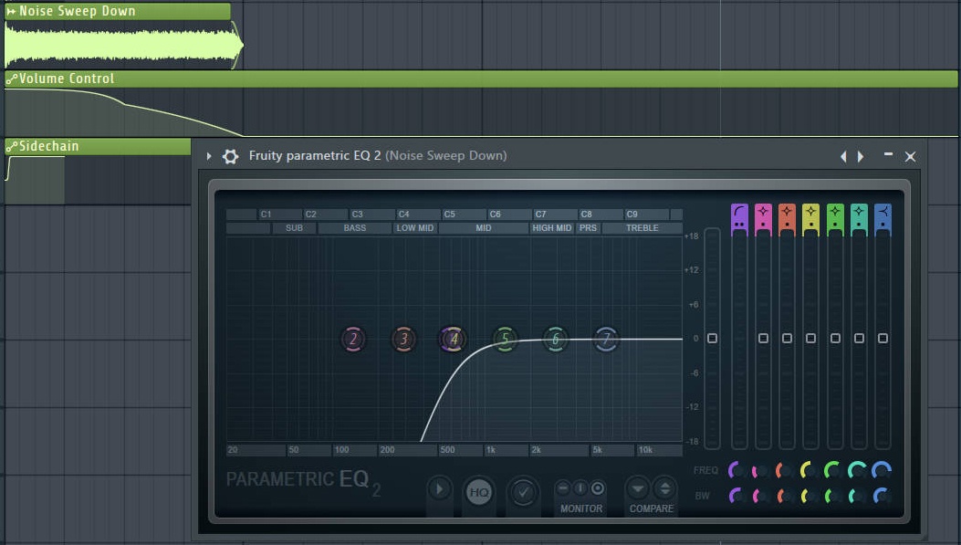Toggle HQ high quality mode
Viewport: 961px width, 545px height.
click(479, 492)
